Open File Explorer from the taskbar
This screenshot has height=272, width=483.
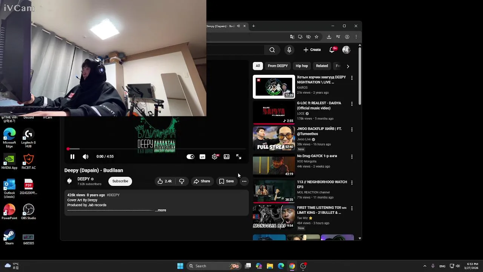click(270, 266)
